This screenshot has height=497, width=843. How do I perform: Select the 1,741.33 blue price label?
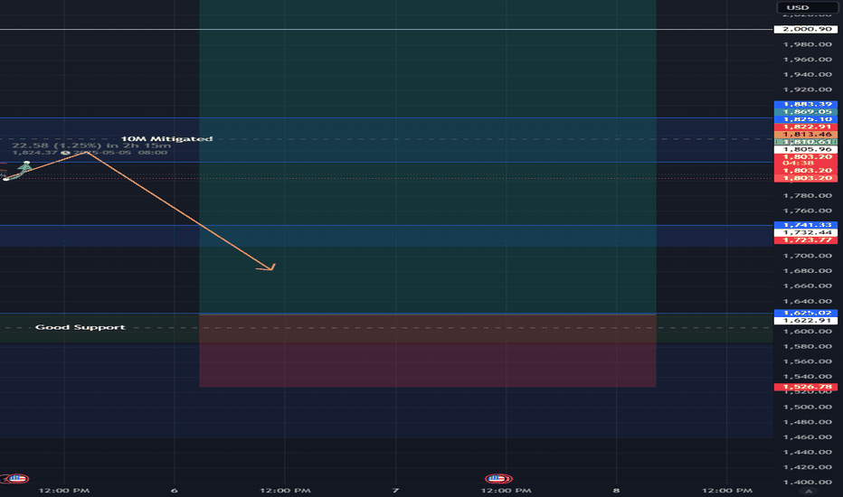[805, 225]
